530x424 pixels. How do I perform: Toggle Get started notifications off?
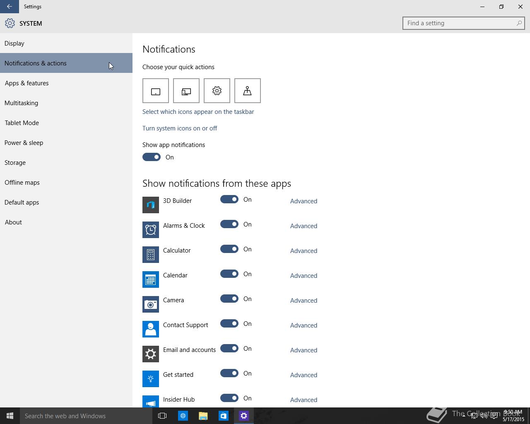click(x=229, y=373)
